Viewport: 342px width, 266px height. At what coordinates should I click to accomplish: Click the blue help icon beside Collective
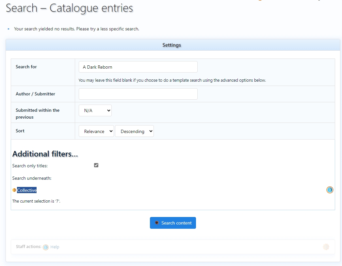[330, 190]
